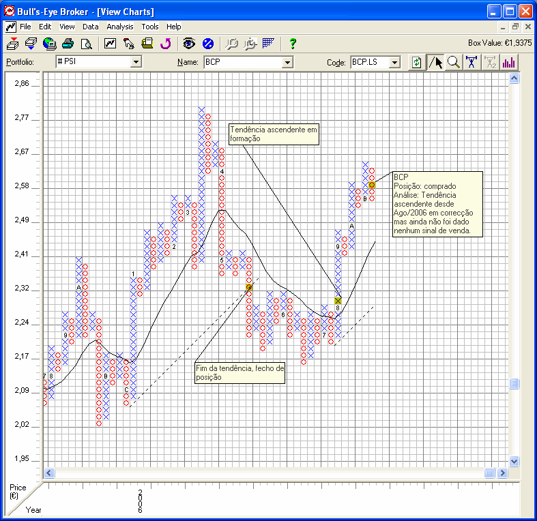The height and width of the screenshot is (521, 537).
Task: Click the purple undo arrow icon
Action: click(165, 44)
